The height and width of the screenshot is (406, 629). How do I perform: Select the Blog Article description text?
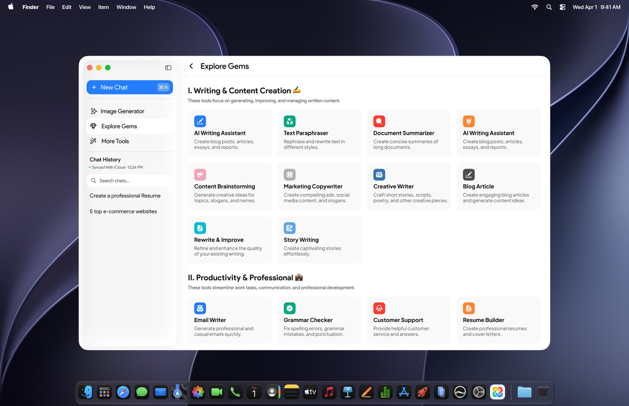pyautogui.click(x=496, y=198)
